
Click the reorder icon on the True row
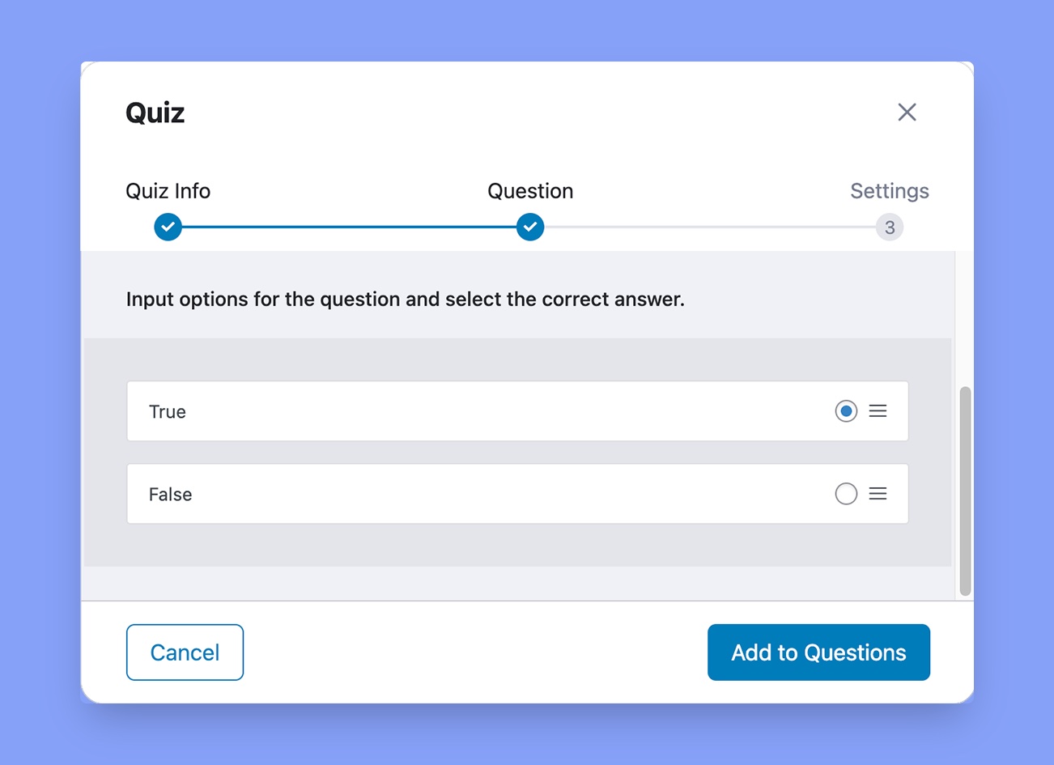(x=878, y=411)
